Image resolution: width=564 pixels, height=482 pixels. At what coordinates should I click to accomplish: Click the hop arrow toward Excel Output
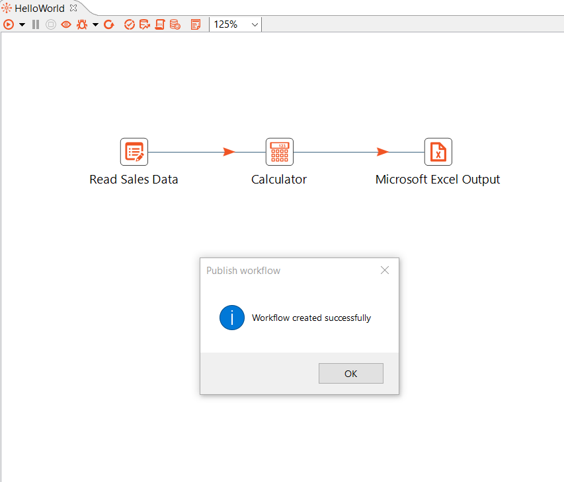click(383, 152)
